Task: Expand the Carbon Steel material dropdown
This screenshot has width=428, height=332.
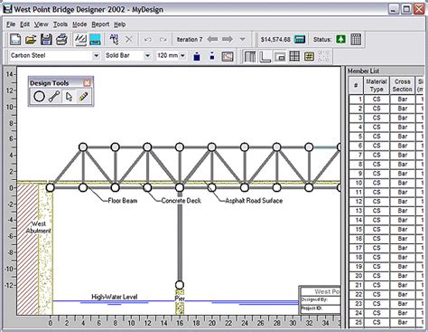Action: [x=96, y=56]
